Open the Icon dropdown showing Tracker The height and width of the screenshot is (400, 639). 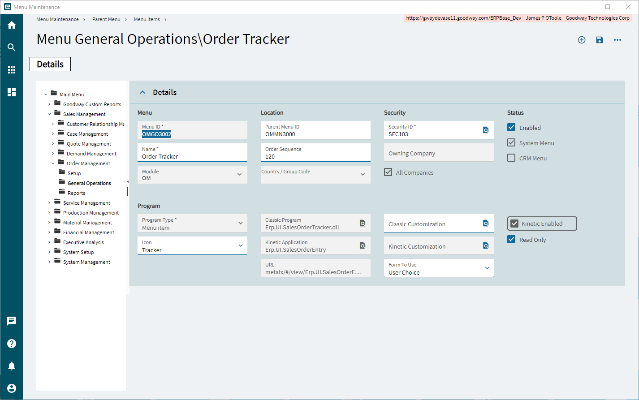pyautogui.click(x=192, y=245)
